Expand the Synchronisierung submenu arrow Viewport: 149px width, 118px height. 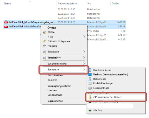pyautogui.click(x=84, y=64)
